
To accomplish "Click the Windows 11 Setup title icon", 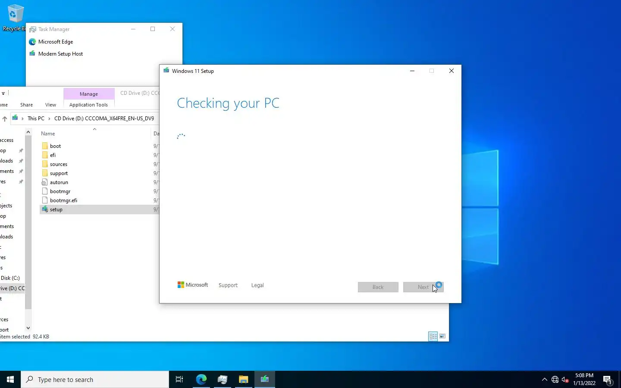I will [x=166, y=71].
